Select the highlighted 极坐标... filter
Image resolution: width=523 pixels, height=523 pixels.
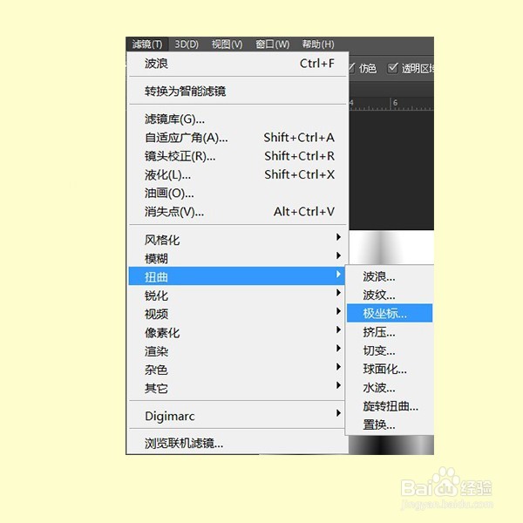coord(390,314)
